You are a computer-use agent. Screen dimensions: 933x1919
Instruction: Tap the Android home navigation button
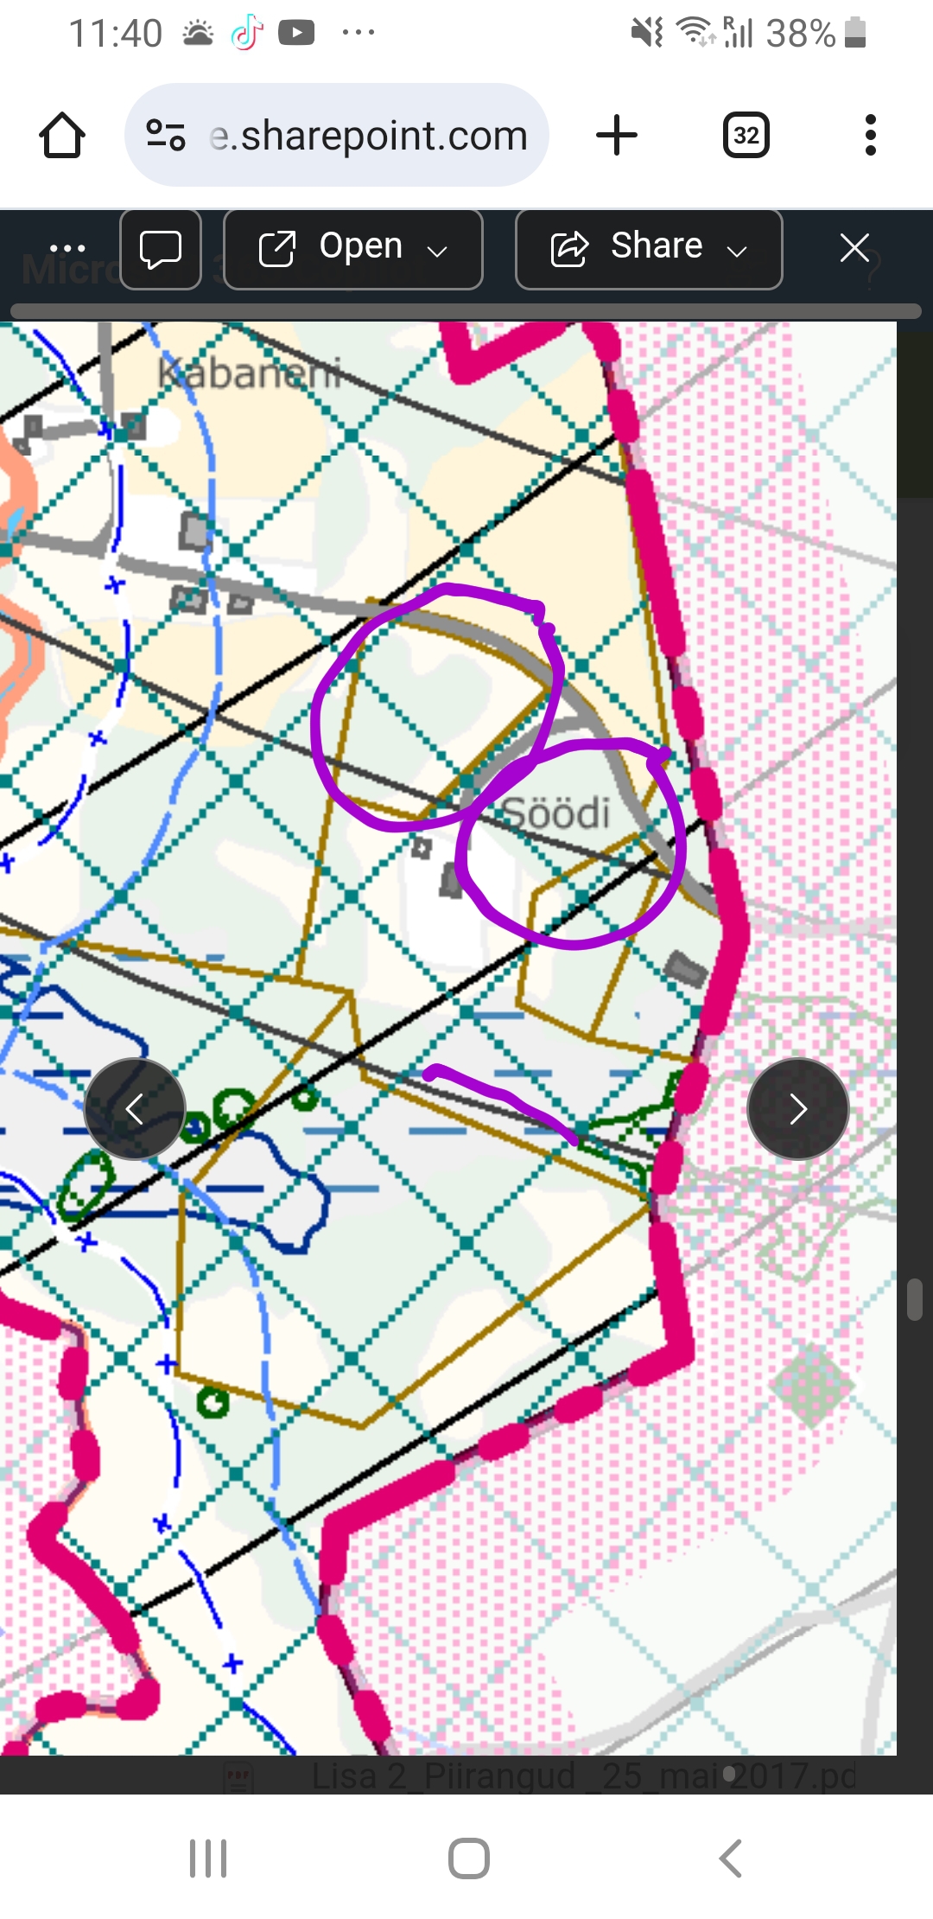[469, 1858]
